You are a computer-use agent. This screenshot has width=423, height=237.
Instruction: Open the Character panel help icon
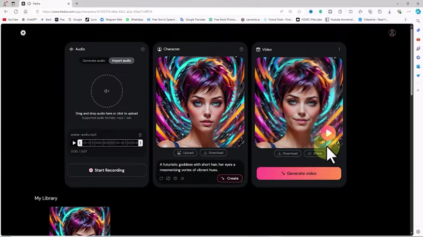click(241, 49)
